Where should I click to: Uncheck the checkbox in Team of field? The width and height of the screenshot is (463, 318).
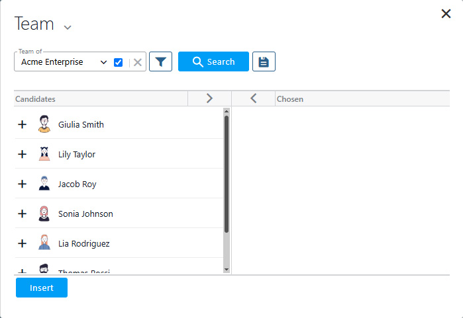point(119,62)
